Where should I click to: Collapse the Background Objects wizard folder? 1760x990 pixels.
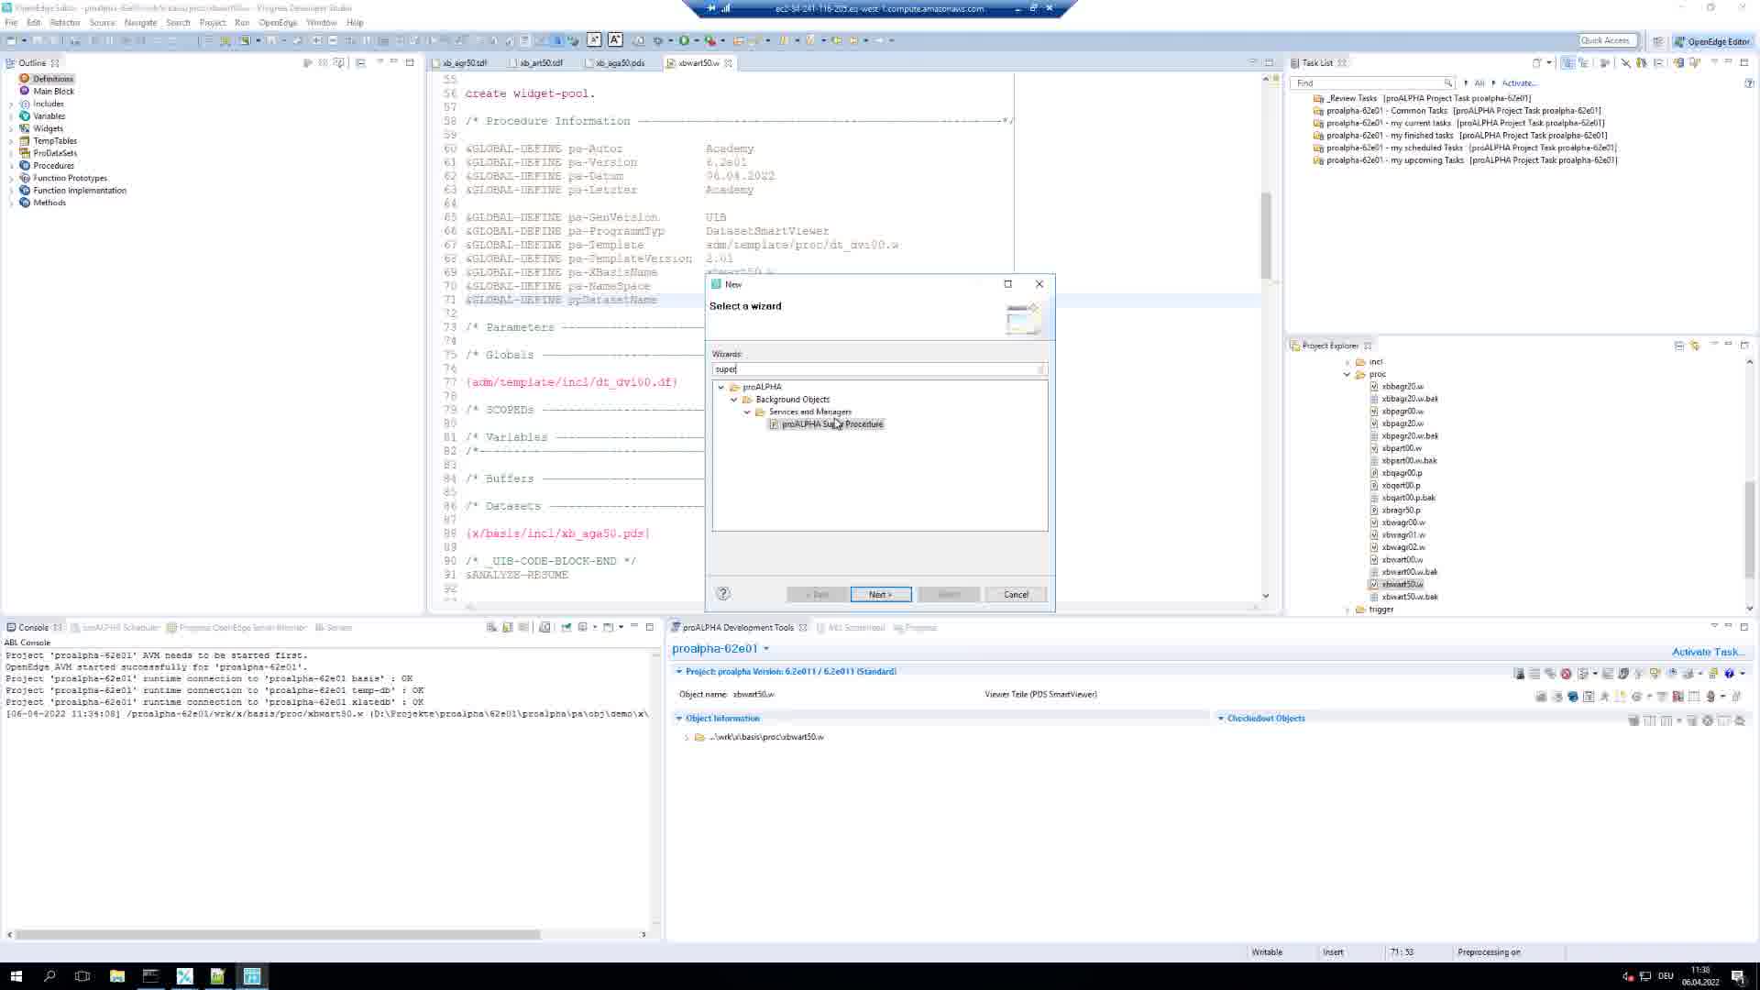(x=734, y=400)
